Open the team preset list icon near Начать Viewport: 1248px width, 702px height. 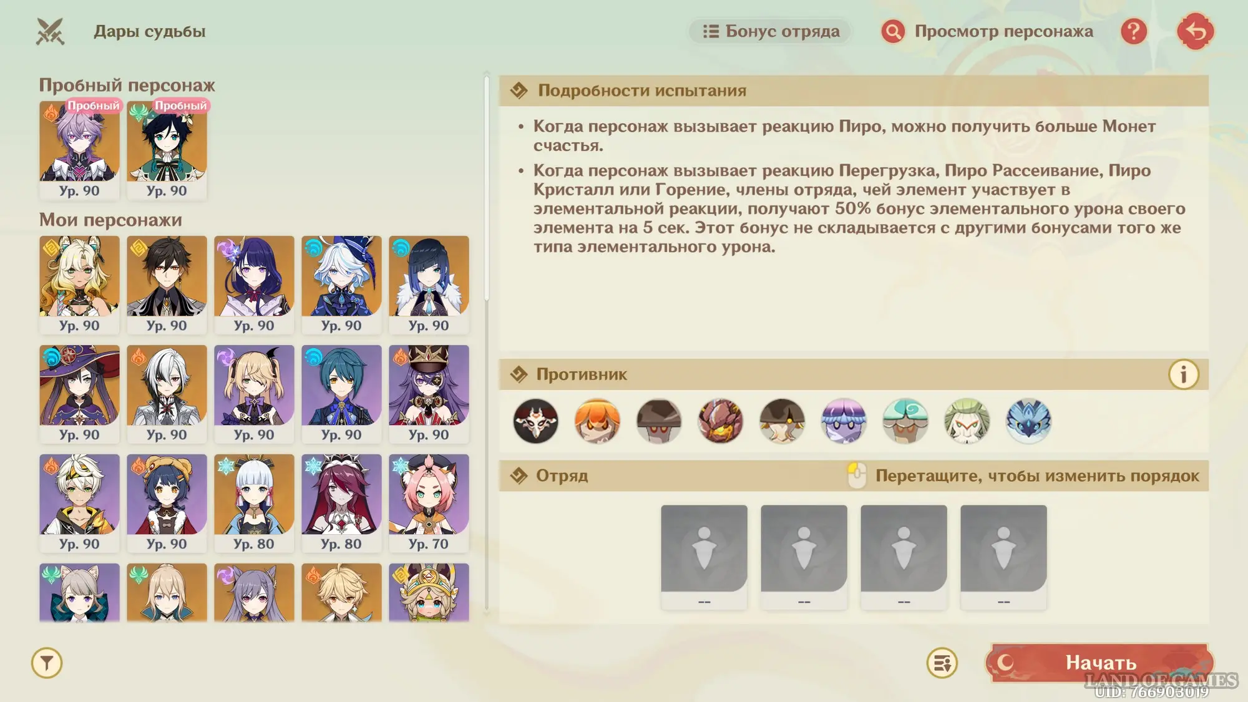pyautogui.click(x=942, y=663)
